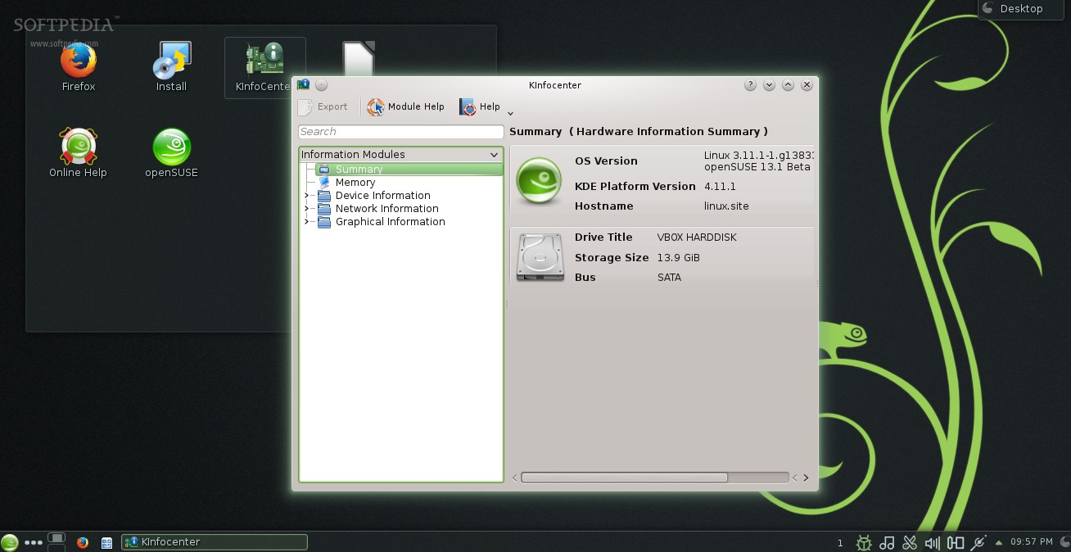Expand the Network Information tree arrow
The width and height of the screenshot is (1071, 552).
tap(307, 209)
